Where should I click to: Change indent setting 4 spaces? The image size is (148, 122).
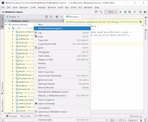(133, 120)
